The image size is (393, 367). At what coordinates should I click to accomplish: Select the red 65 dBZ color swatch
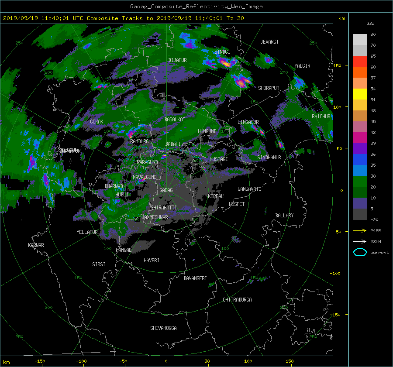[360, 61]
